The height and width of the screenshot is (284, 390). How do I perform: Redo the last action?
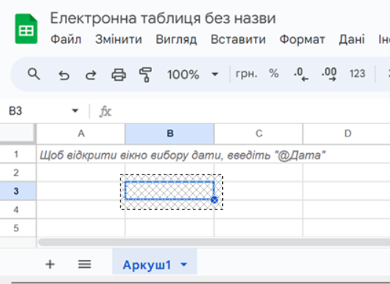91,74
